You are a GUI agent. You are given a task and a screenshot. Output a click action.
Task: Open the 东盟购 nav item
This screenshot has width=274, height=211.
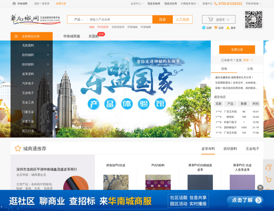pos(94,36)
